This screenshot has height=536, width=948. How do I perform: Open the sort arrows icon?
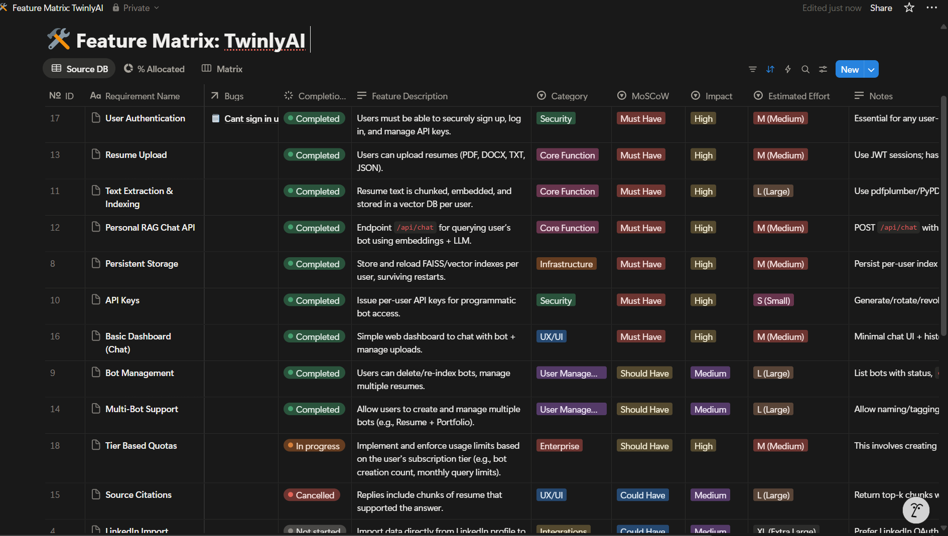tap(770, 69)
